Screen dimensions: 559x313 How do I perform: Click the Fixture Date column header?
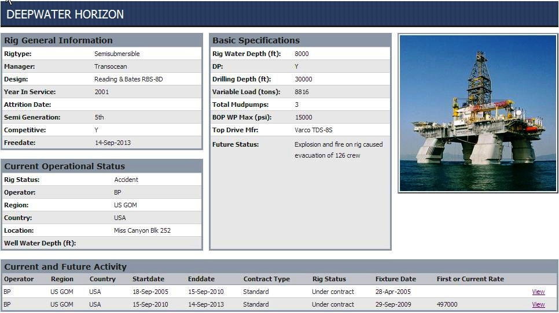coord(395,279)
